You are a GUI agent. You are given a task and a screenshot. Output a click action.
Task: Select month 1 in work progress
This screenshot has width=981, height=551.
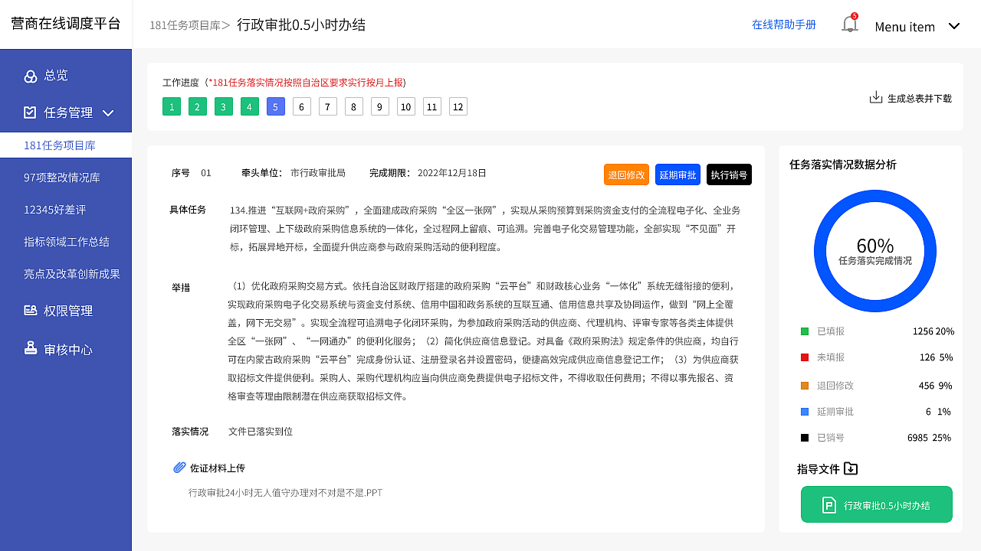pyautogui.click(x=172, y=106)
